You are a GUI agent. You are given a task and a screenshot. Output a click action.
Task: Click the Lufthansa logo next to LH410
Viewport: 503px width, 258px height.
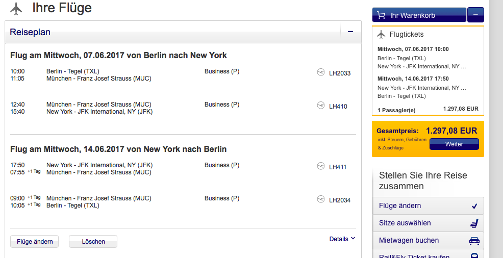tap(321, 106)
